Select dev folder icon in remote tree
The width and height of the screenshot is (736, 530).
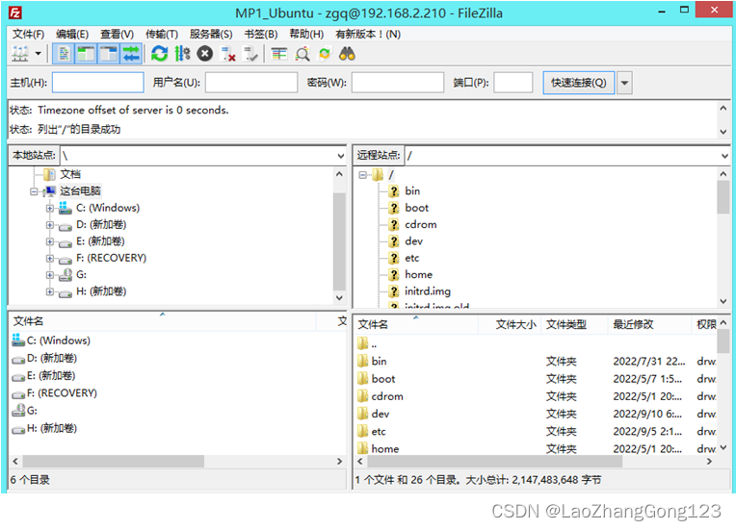[x=394, y=240]
